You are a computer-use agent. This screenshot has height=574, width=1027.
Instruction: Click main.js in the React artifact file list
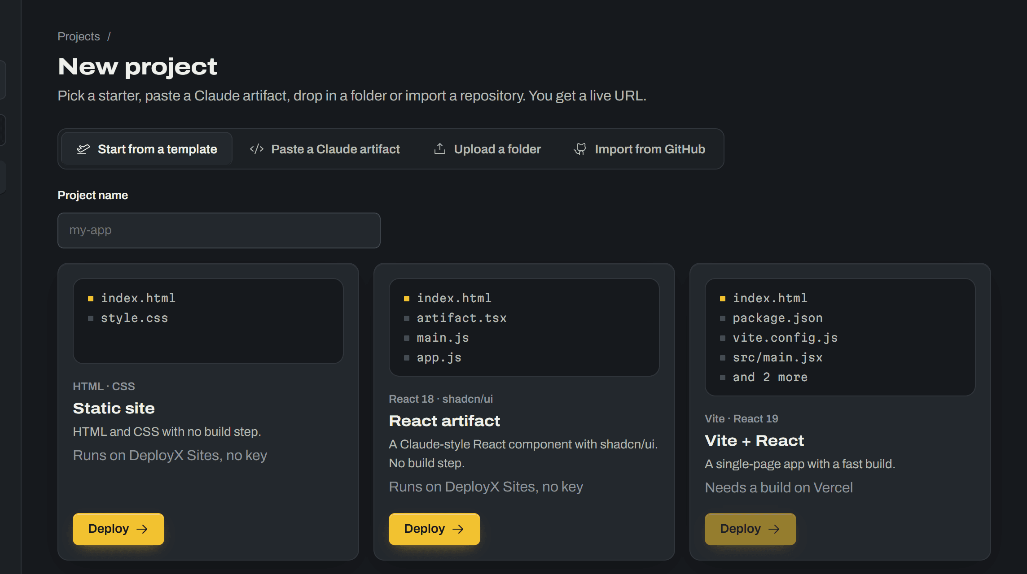[x=443, y=338]
